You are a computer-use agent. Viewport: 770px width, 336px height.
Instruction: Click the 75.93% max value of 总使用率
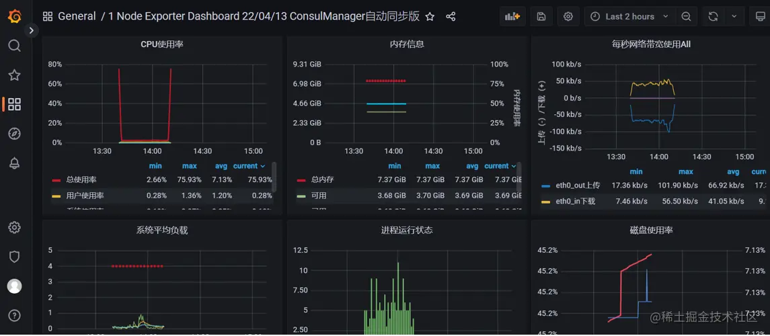coord(189,179)
